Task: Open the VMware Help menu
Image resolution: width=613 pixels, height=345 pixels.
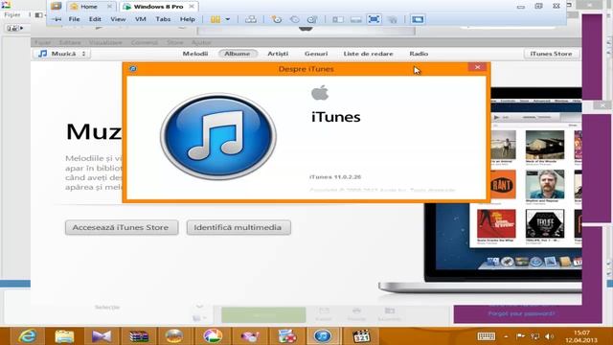Action: [x=188, y=19]
